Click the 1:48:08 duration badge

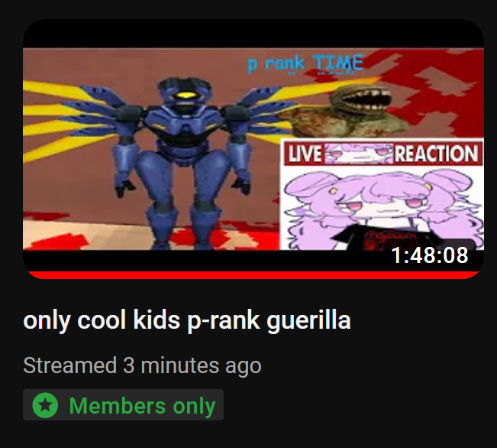[430, 255]
